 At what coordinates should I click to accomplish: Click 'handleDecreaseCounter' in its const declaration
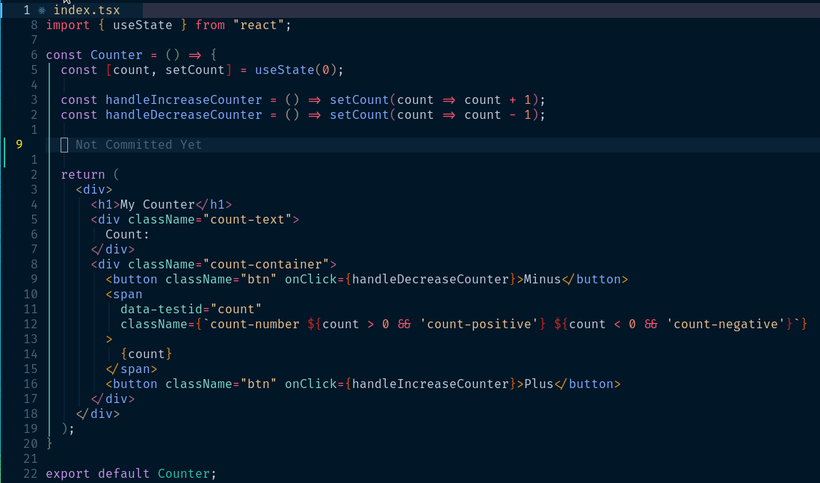[184, 115]
